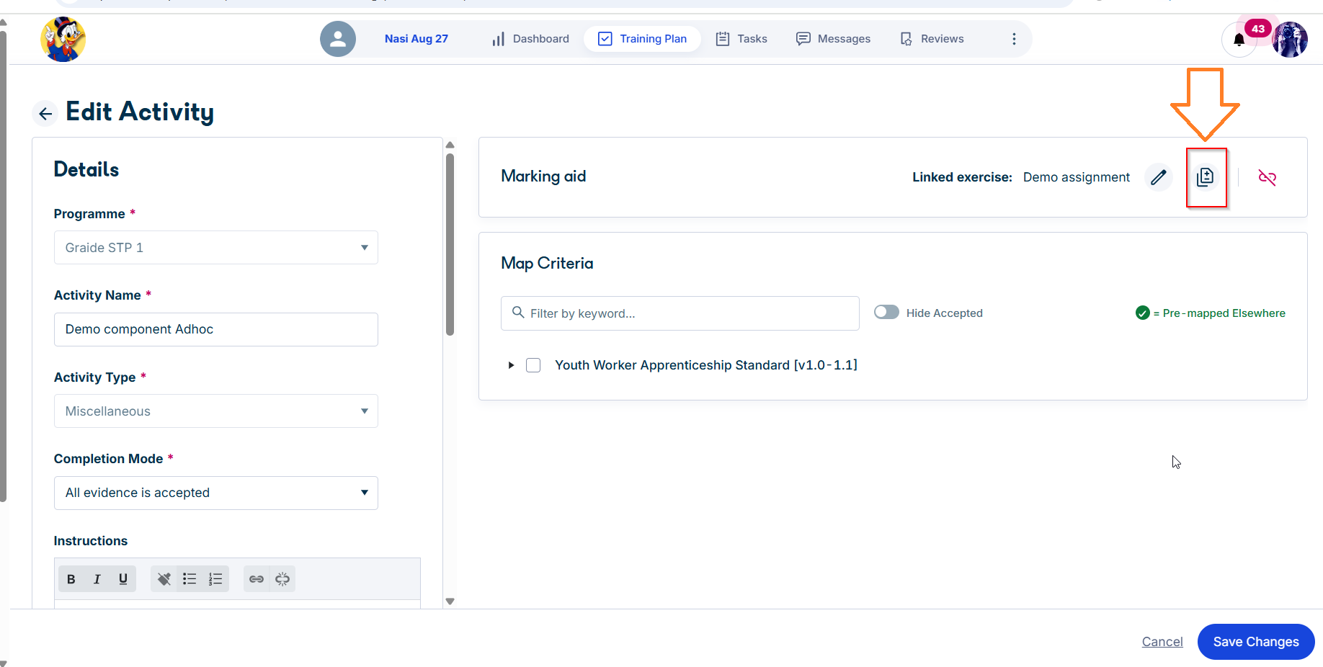Screen dimensions: 1323x667
Task: Toggle the Hide Accepted switch
Action: (886, 313)
